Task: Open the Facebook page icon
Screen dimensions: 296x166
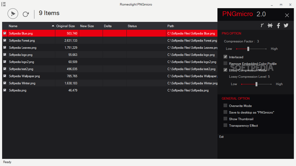Action: point(278,25)
